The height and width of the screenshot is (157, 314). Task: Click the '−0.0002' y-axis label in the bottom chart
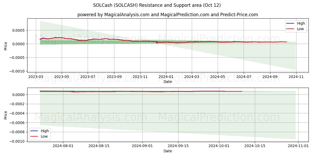coord(18,104)
